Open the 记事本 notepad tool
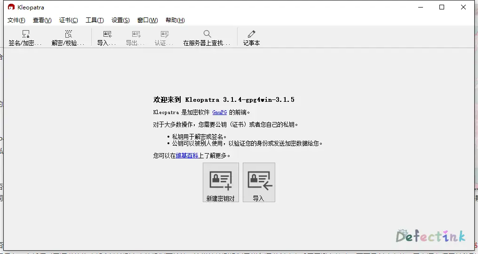This screenshot has height=254, width=478. pyautogui.click(x=252, y=38)
